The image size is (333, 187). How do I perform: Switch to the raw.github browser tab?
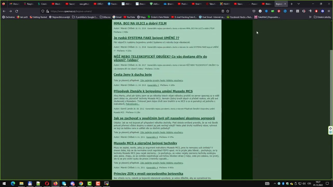coord(84,4)
